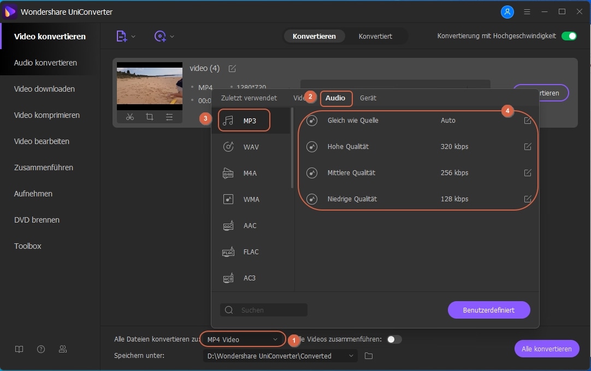The image size is (591, 371).
Task: Expand the save location path dropdown
Action: point(351,356)
